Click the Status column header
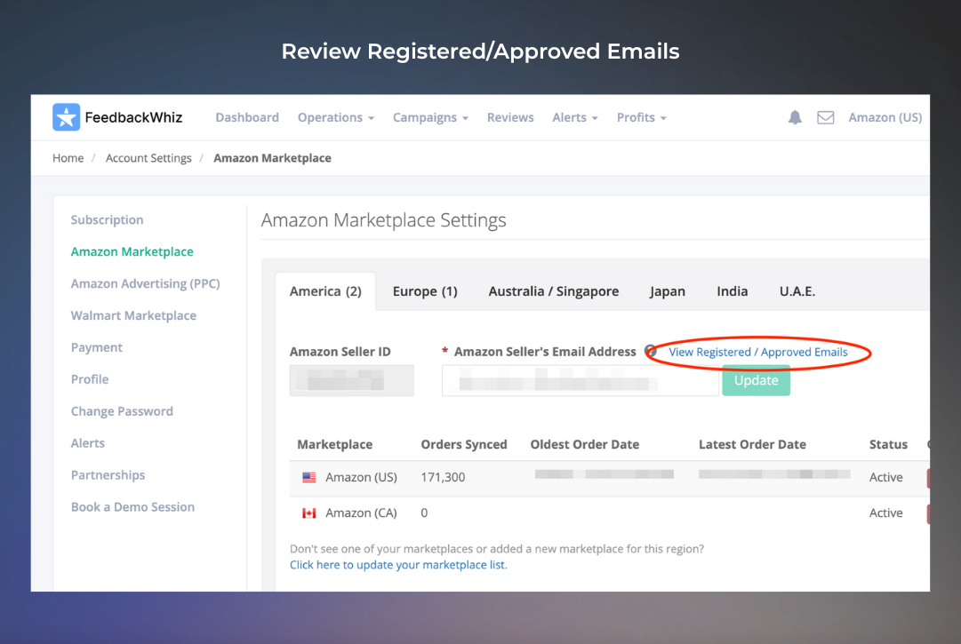Image resolution: width=961 pixels, height=644 pixels. [888, 444]
